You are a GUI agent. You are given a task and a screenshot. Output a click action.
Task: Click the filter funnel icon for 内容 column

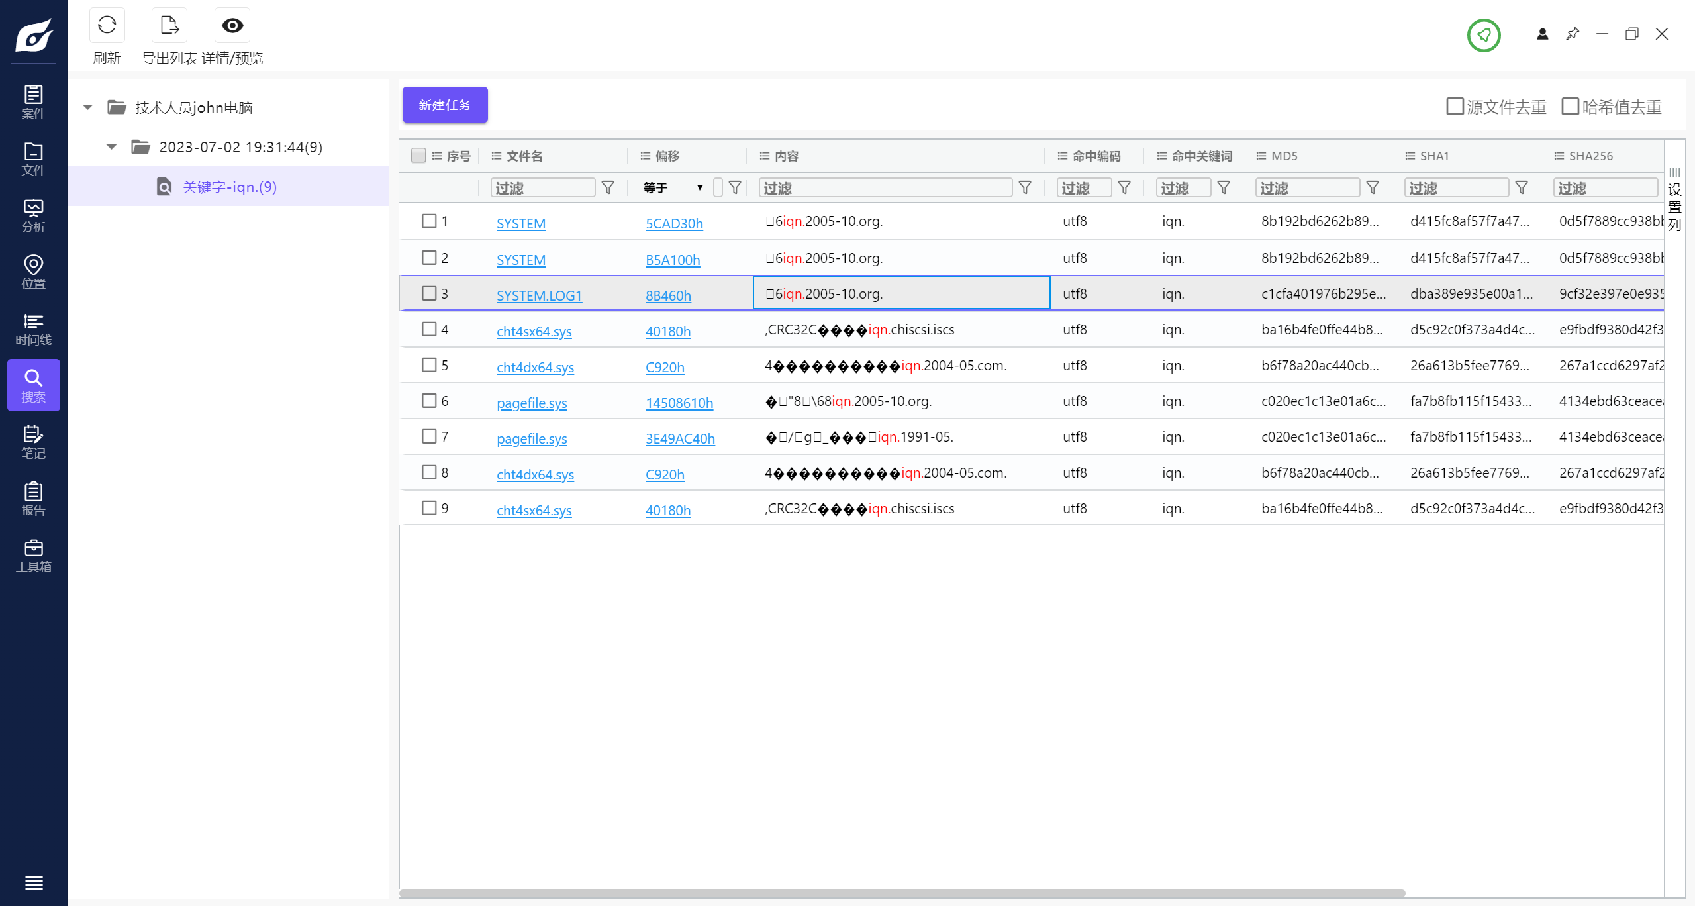coord(1025,188)
